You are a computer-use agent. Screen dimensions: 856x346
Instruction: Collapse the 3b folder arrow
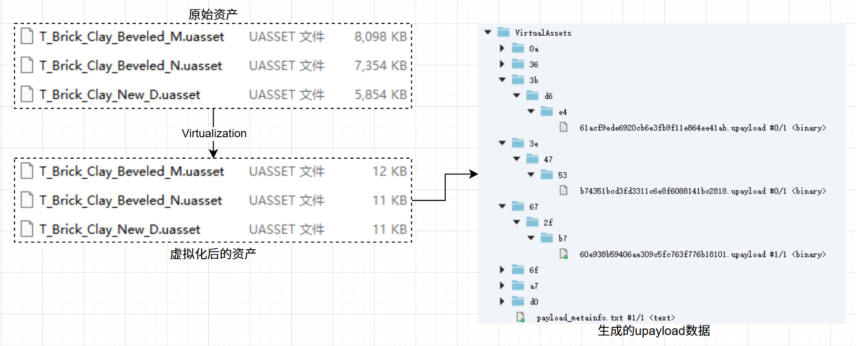coord(502,80)
